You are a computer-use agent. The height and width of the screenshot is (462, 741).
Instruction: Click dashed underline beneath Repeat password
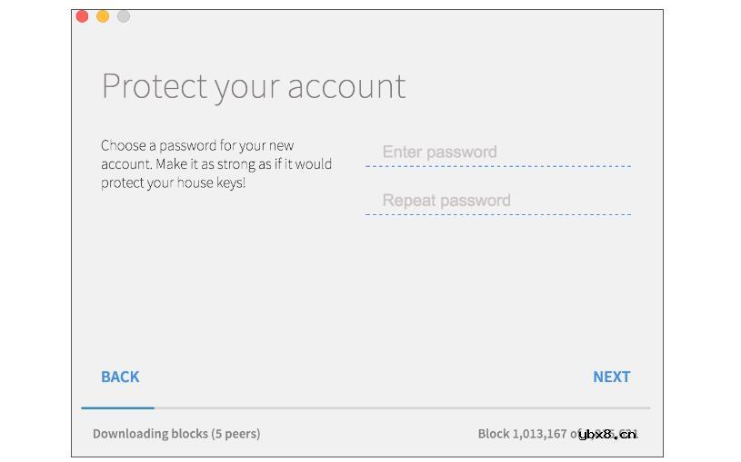[497, 215]
